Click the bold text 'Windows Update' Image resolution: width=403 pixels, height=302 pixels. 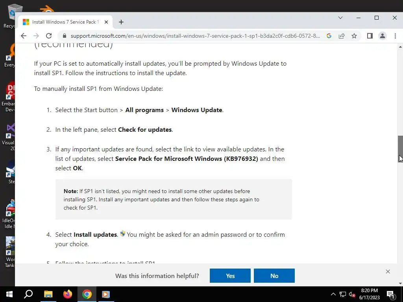197,110
